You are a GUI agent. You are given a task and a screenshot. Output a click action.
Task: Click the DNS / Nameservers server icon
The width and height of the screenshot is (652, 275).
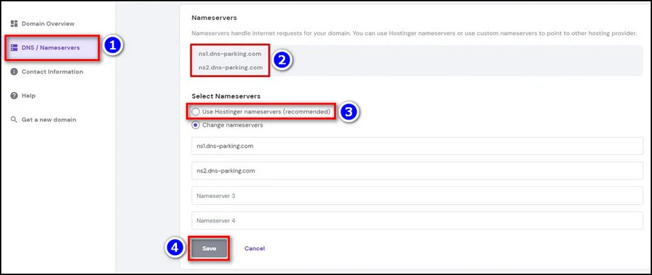pyautogui.click(x=14, y=47)
